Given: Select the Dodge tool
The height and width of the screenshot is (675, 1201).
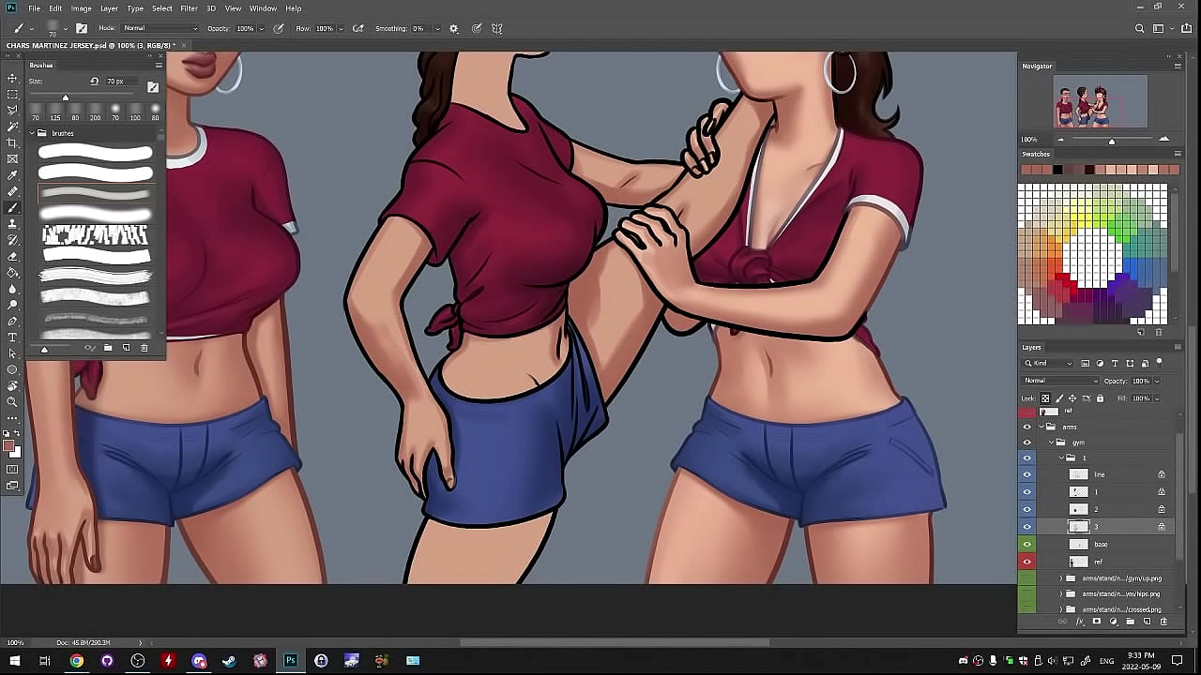Looking at the screenshot, I should click(13, 304).
